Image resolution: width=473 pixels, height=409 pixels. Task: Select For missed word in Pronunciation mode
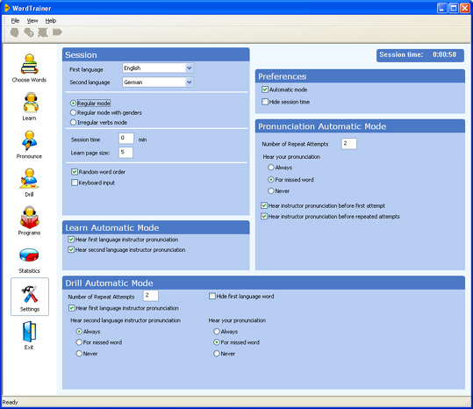271,179
